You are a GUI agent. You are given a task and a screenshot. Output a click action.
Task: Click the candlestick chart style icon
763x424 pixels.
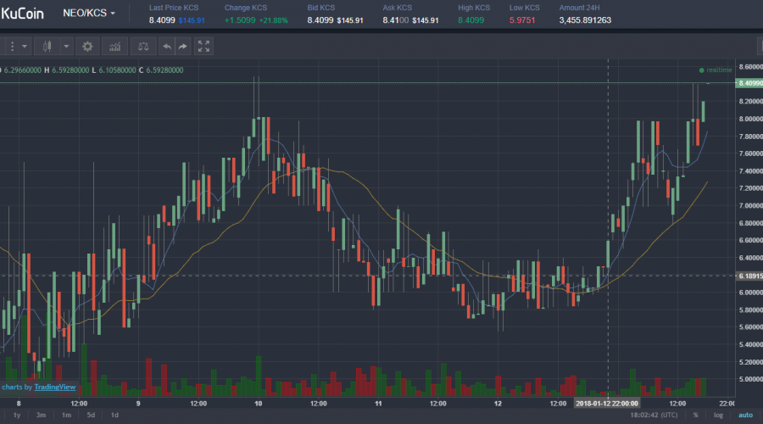coord(47,46)
